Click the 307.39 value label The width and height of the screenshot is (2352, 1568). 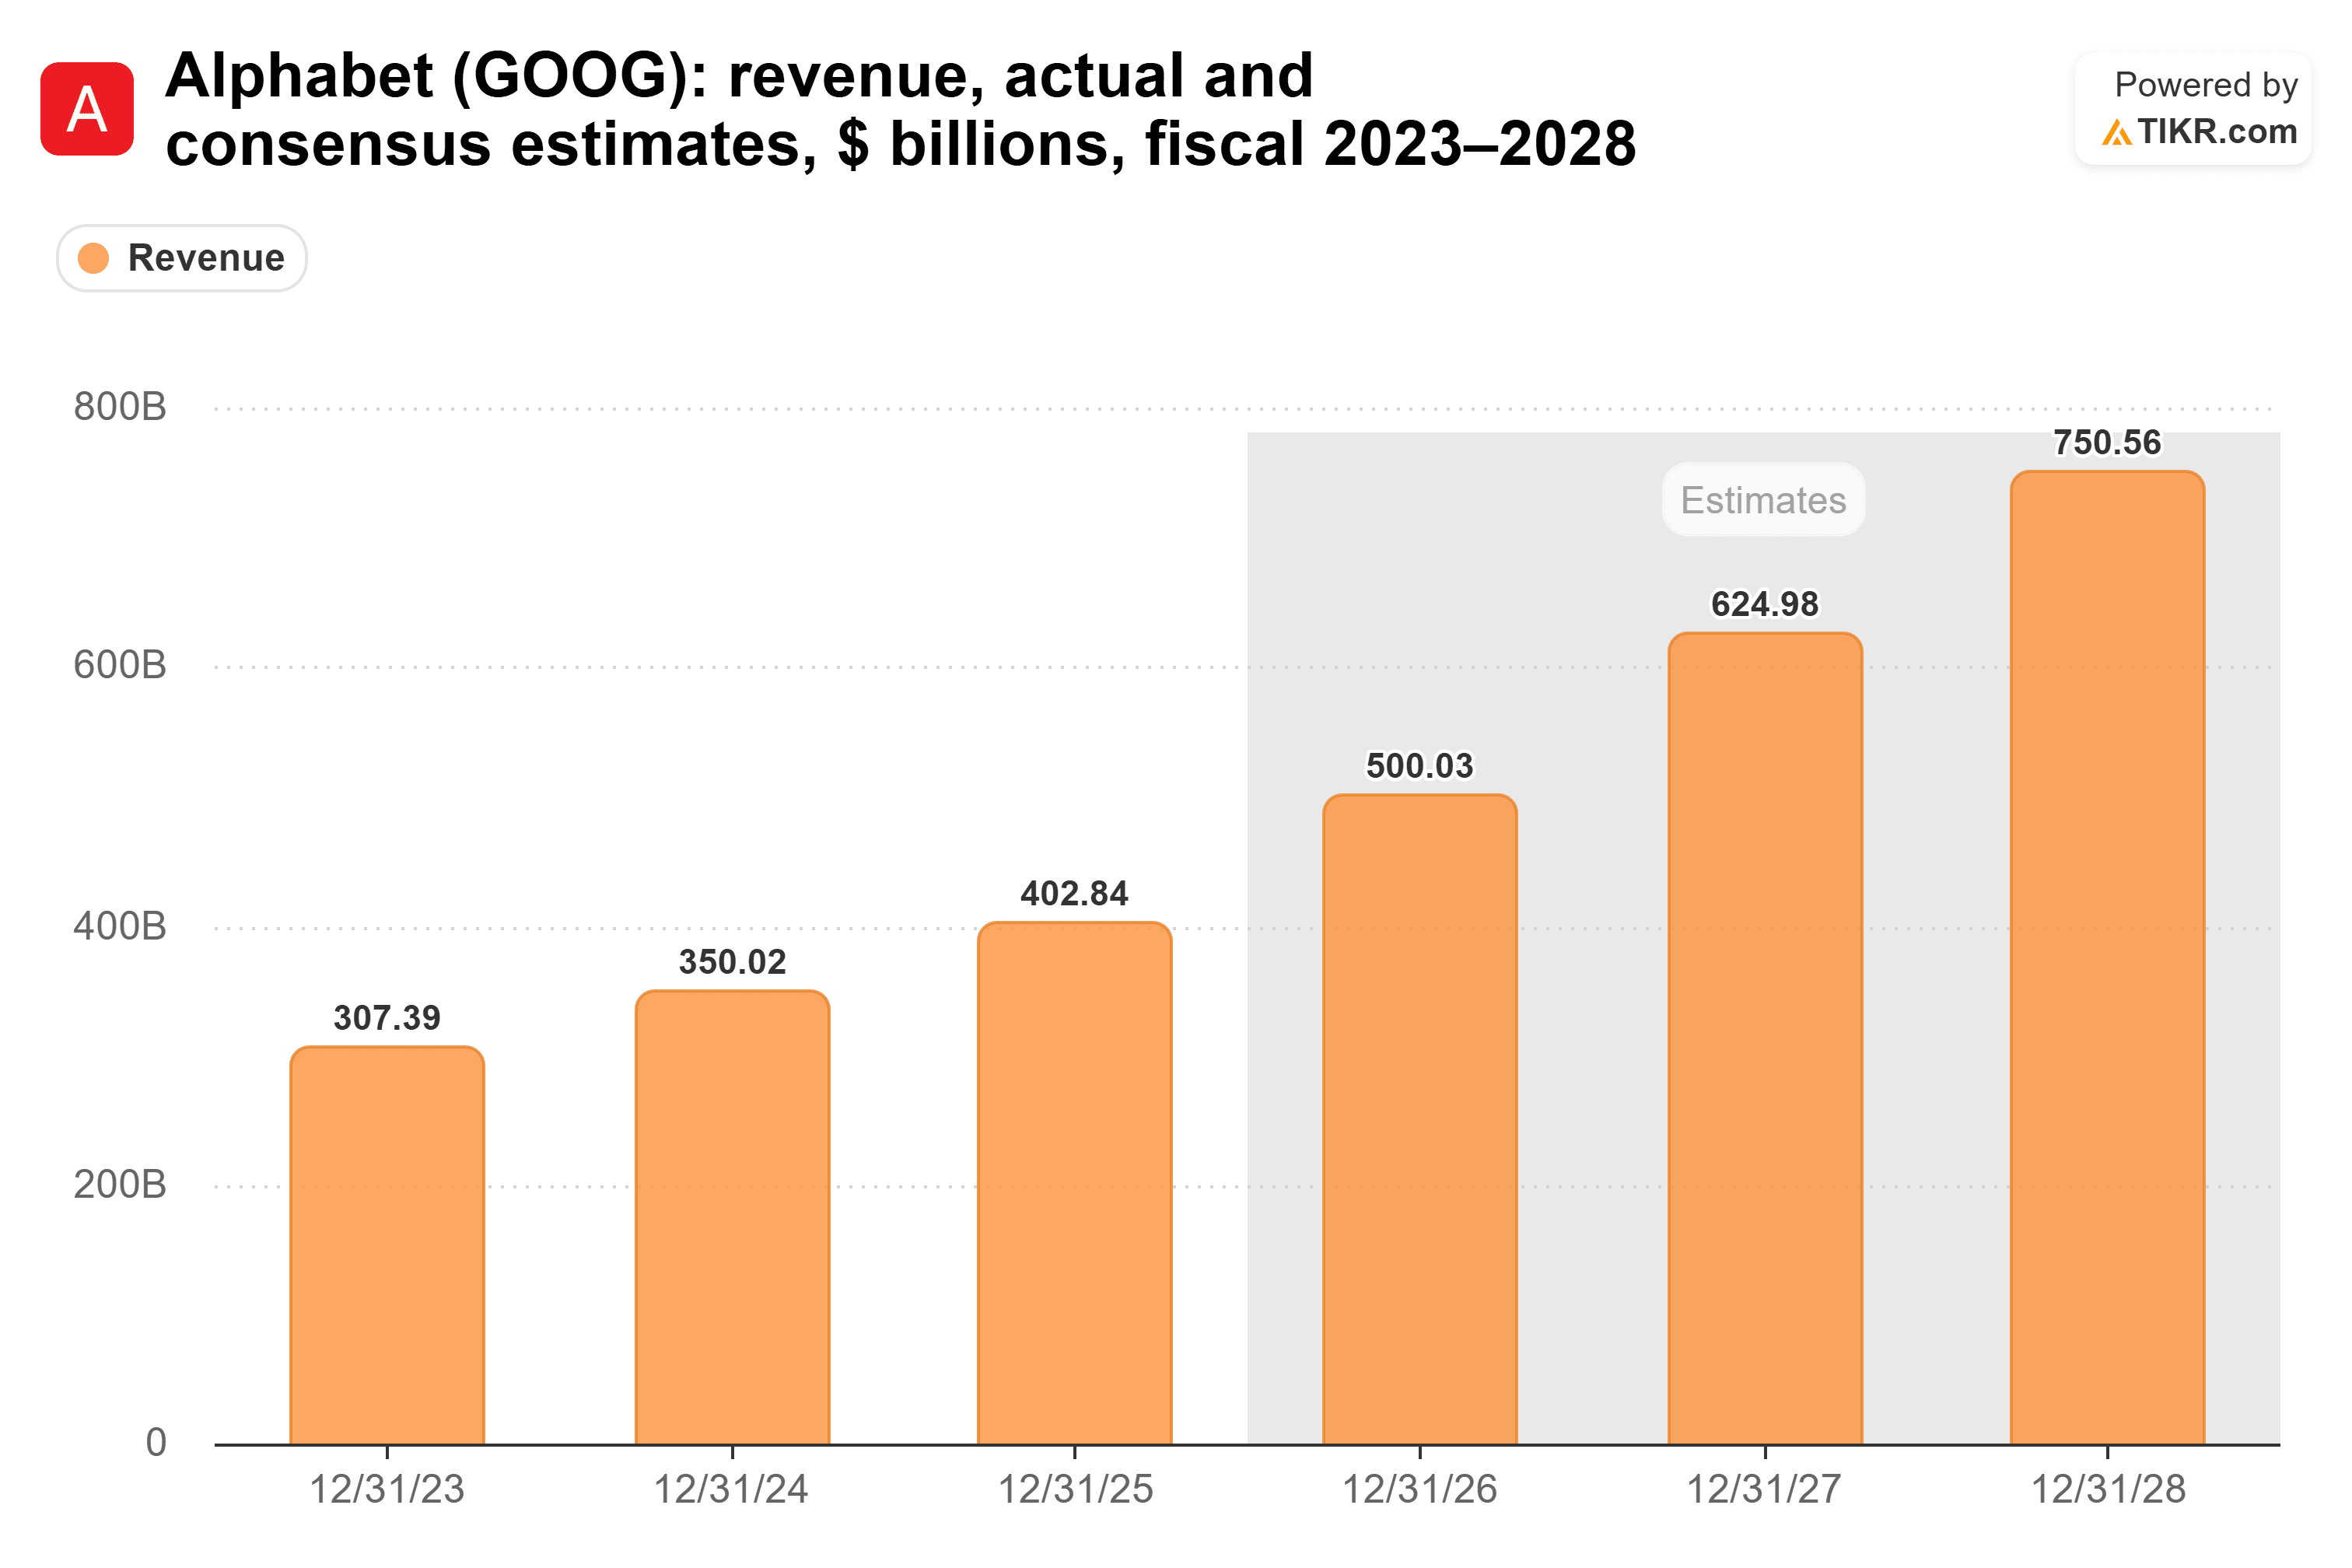point(387,1018)
